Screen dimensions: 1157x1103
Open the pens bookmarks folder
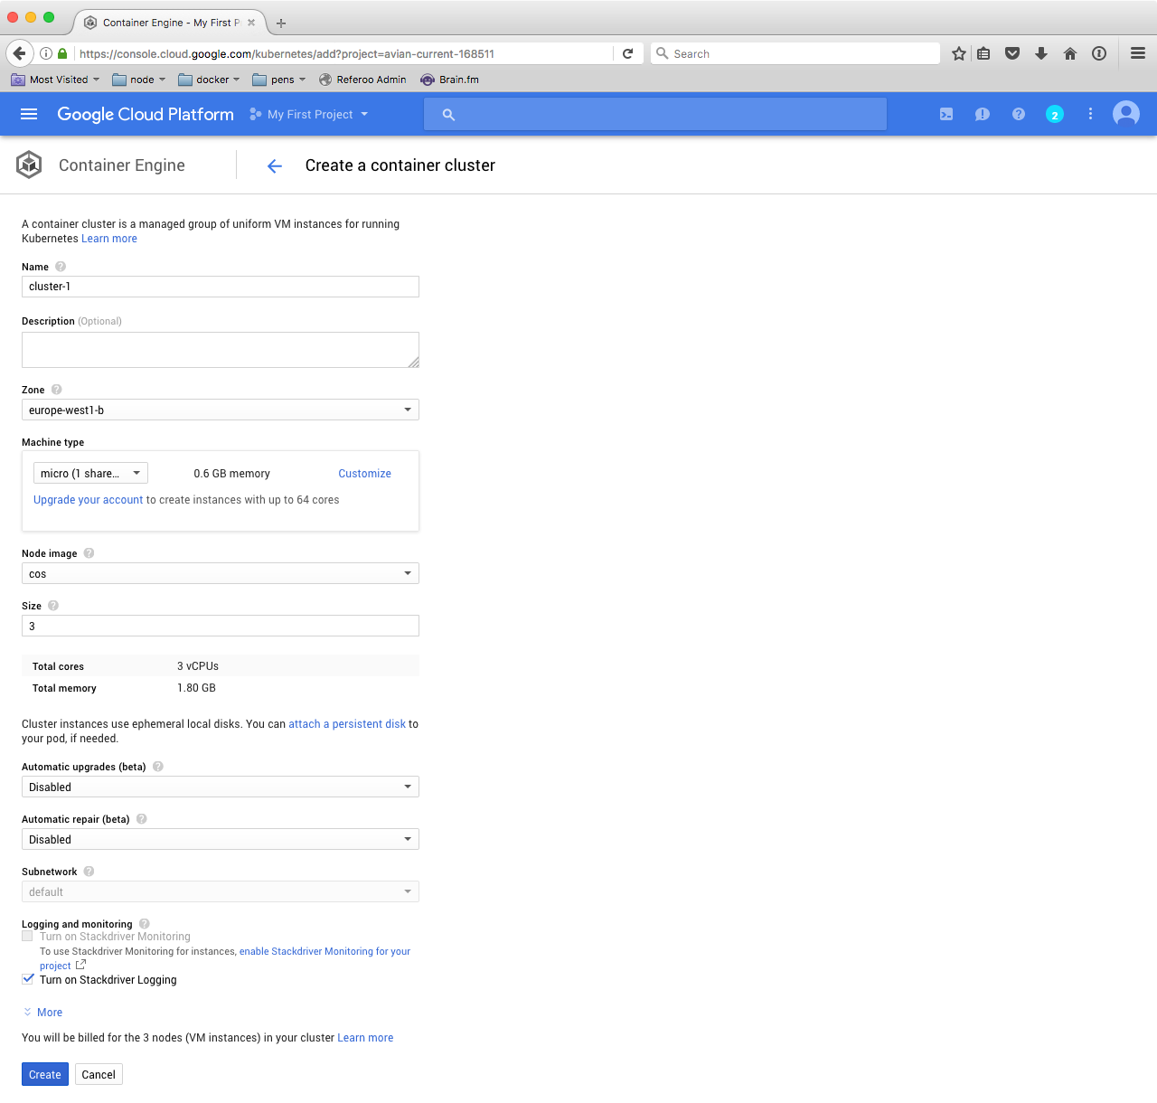[279, 80]
